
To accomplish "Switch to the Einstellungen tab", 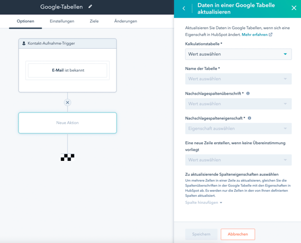I will pyautogui.click(x=62, y=21).
